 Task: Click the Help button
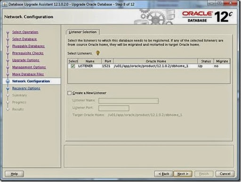click(14, 174)
